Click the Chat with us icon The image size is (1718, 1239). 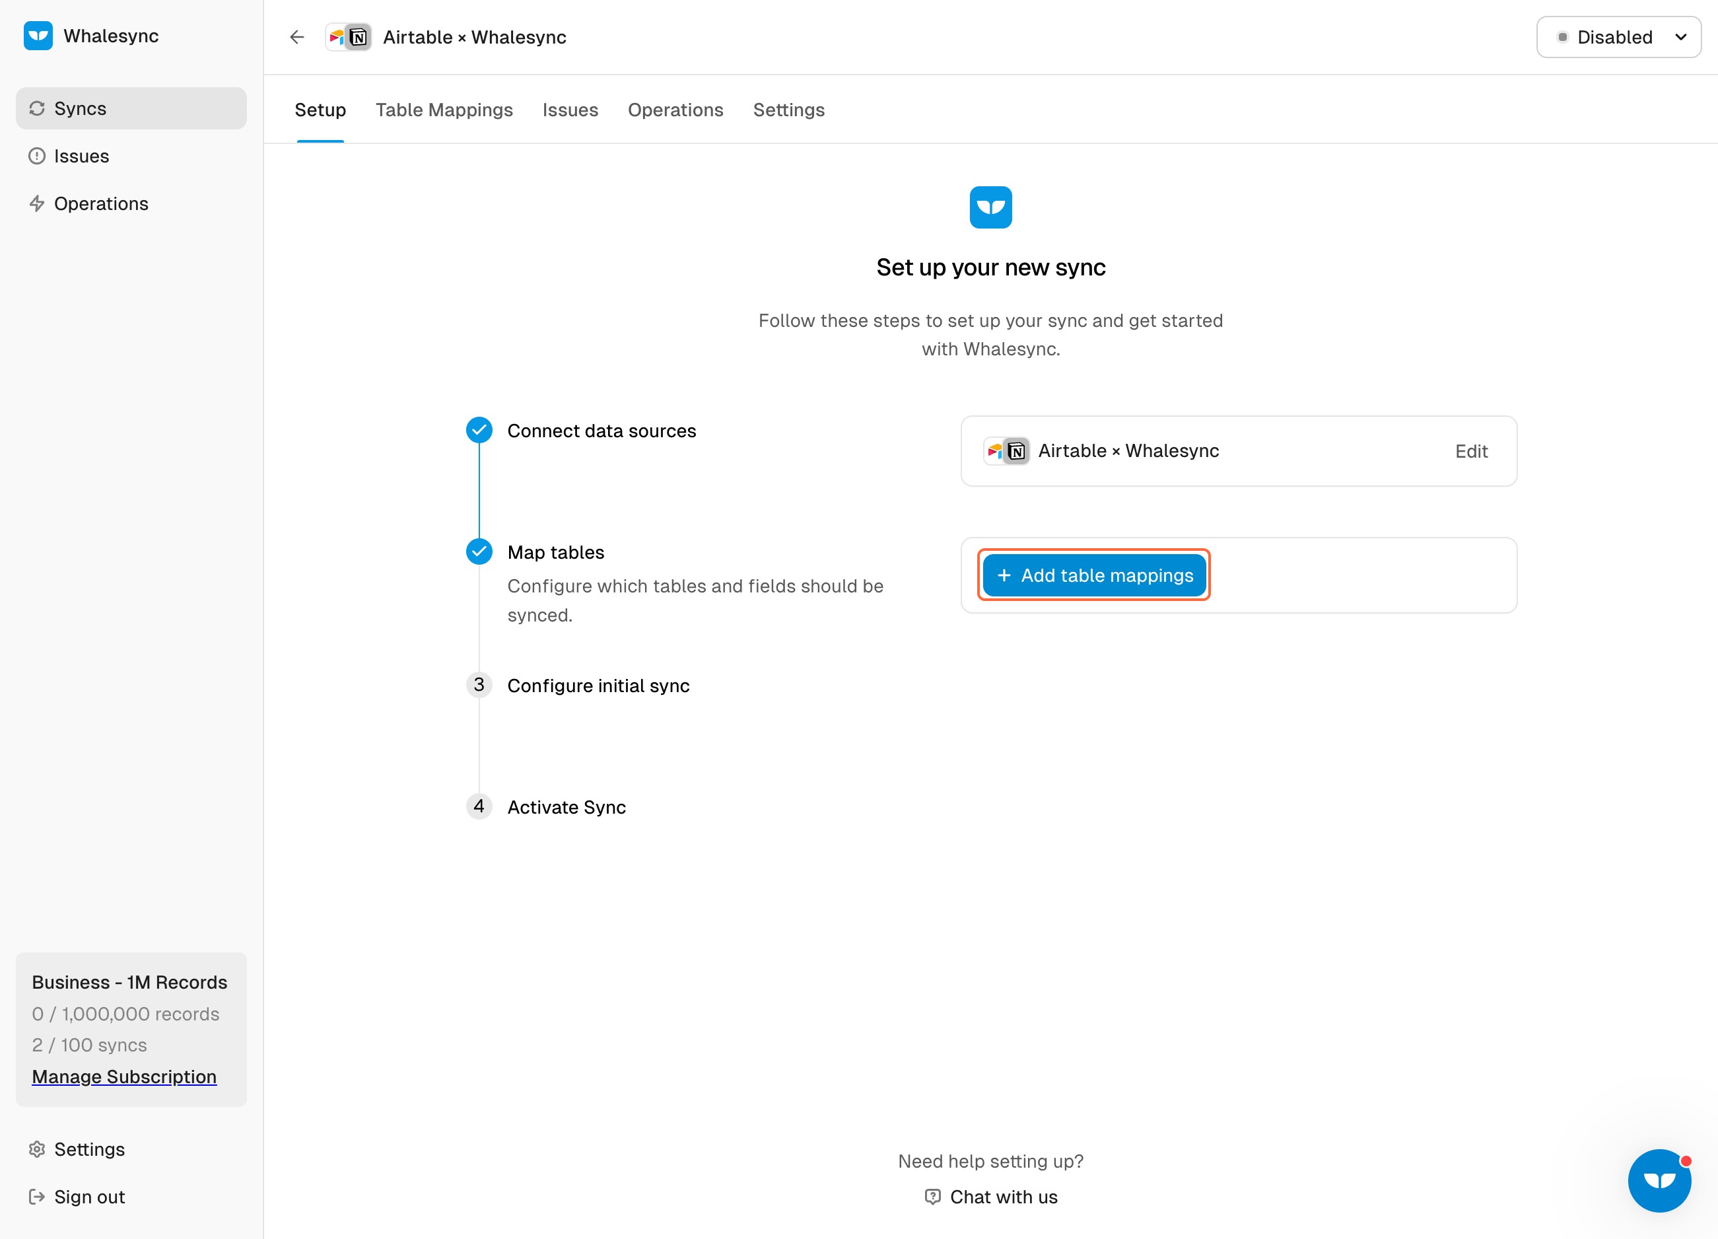coord(932,1197)
